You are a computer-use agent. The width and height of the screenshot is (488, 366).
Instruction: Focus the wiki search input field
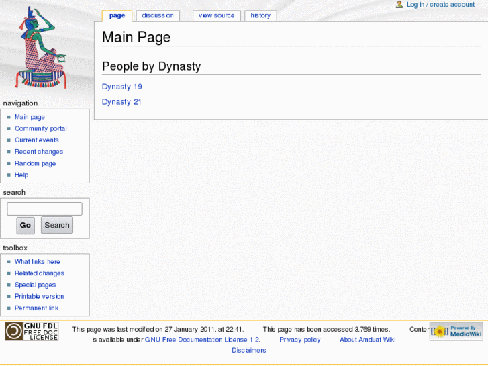44,209
